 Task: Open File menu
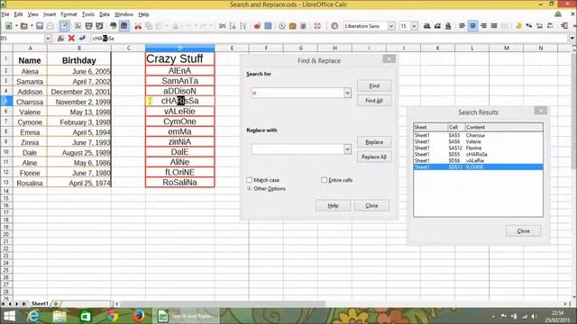click(x=5, y=14)
